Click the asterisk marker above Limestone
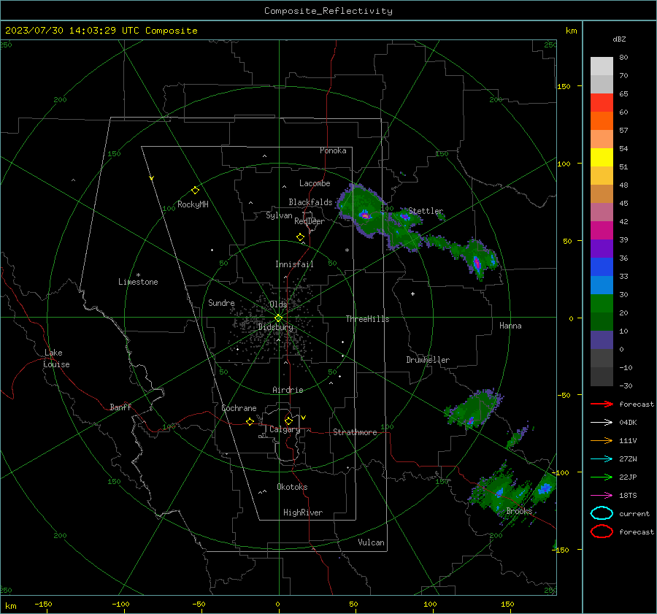Screen dimensions: 657x614 [138, 275]
